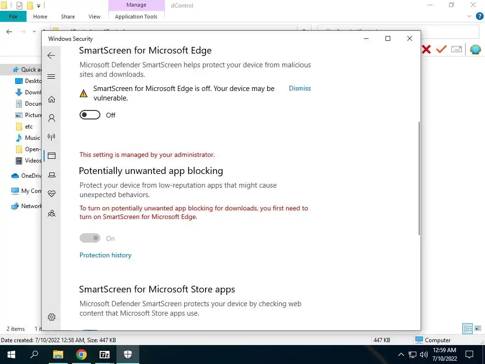The width and height of the screenshot is (485, 364).
Task: Toggle SmartScreen for Microsoft Edge switch
Action: pos(90,115)
